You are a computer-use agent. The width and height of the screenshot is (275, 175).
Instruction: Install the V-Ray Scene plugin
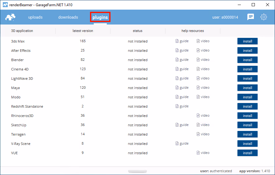point(247,143)
